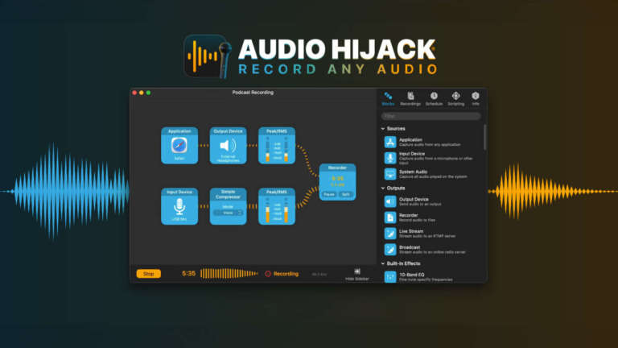
Task: Select the Broadcast block icon
Action: (390, 250)
